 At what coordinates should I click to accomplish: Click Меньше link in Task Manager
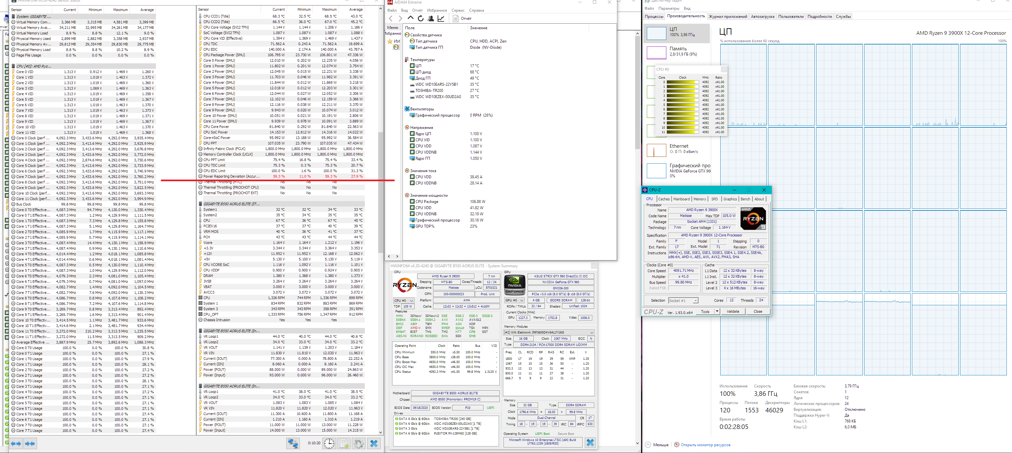[x=661, y=445]
